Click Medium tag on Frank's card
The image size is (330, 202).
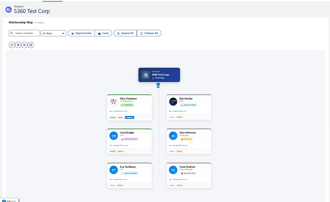tap(180, 185)
